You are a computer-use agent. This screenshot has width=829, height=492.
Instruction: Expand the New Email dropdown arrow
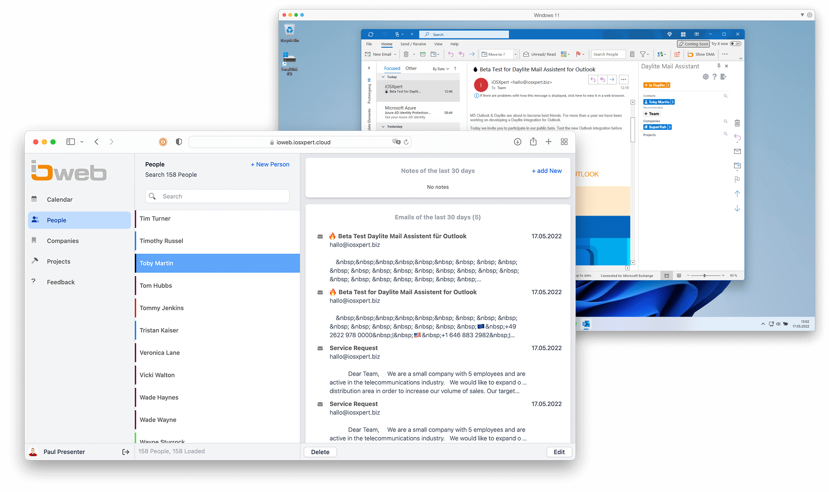pos(395,54)
